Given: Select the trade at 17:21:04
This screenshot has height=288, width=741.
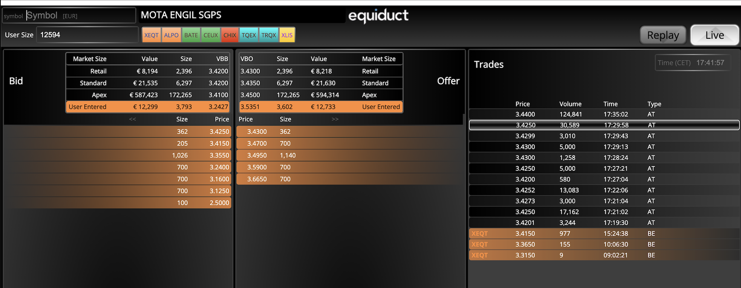Looking at the screenshot, I should tap(604, 202).
